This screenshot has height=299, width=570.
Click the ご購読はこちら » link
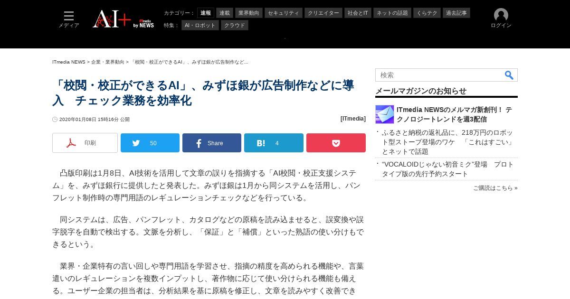click(495, 188)
